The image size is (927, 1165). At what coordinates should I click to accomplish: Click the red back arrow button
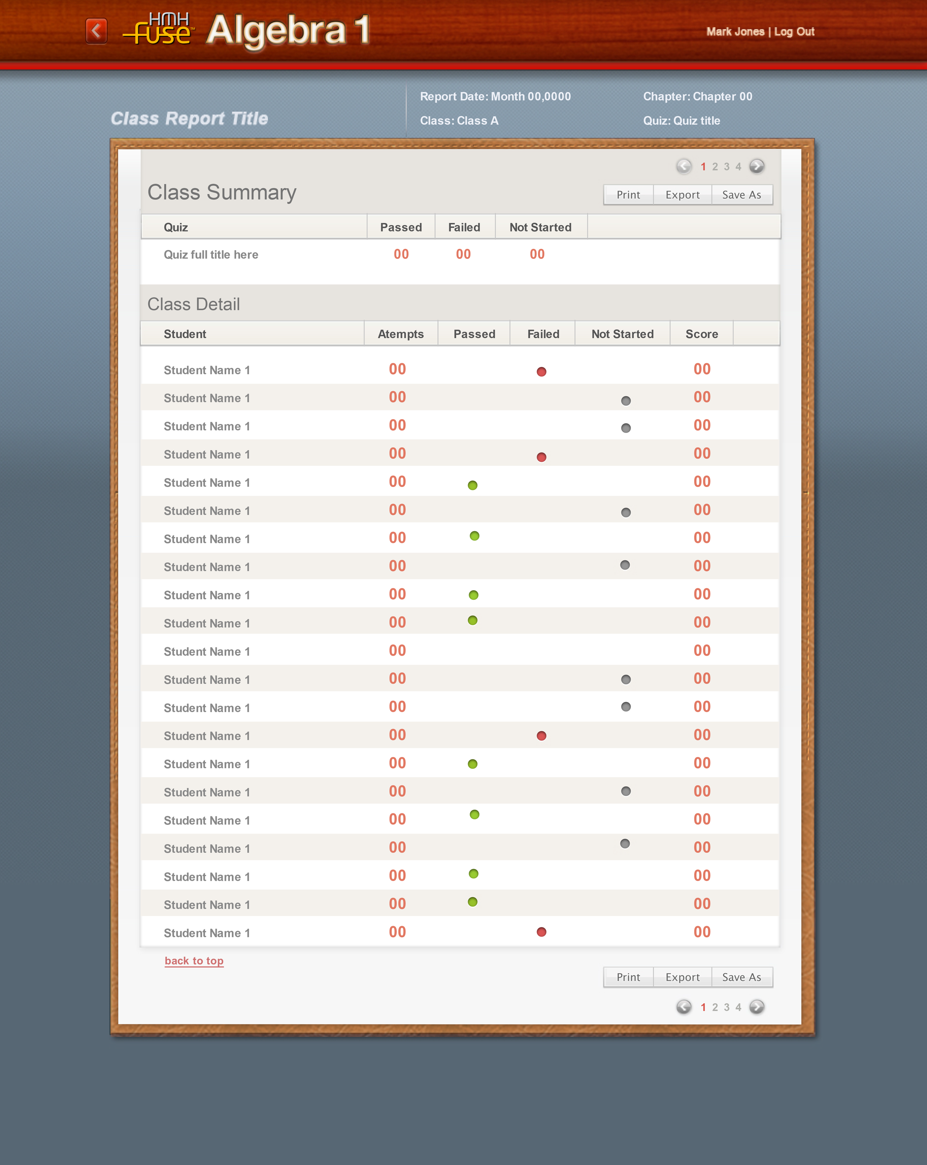click(96, 31)
